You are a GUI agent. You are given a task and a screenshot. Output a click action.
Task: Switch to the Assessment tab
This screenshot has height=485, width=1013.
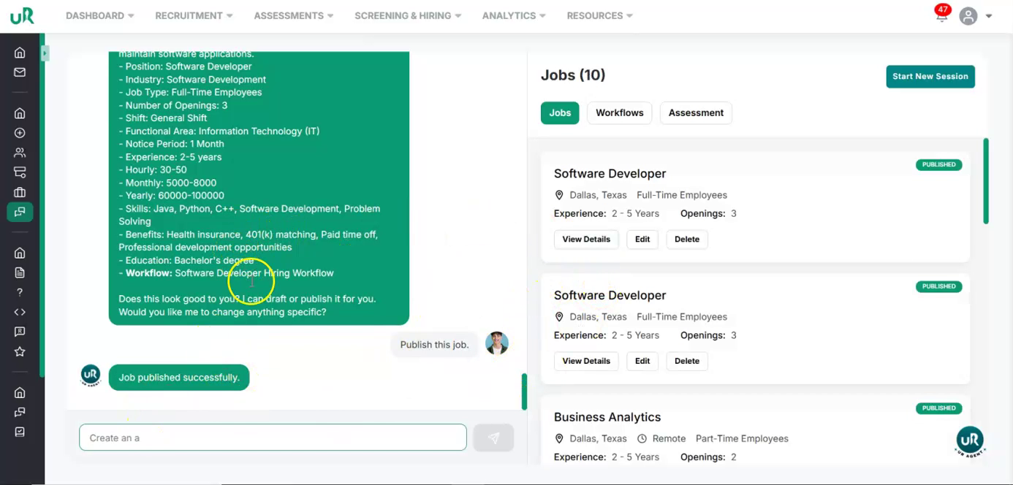(696, 112)
